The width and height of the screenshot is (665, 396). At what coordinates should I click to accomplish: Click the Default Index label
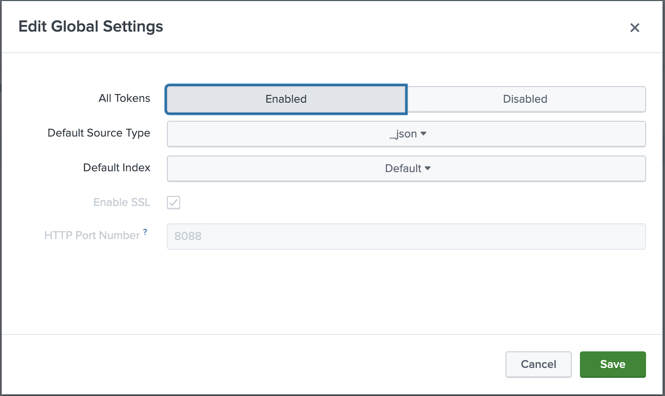coord(117,168)
